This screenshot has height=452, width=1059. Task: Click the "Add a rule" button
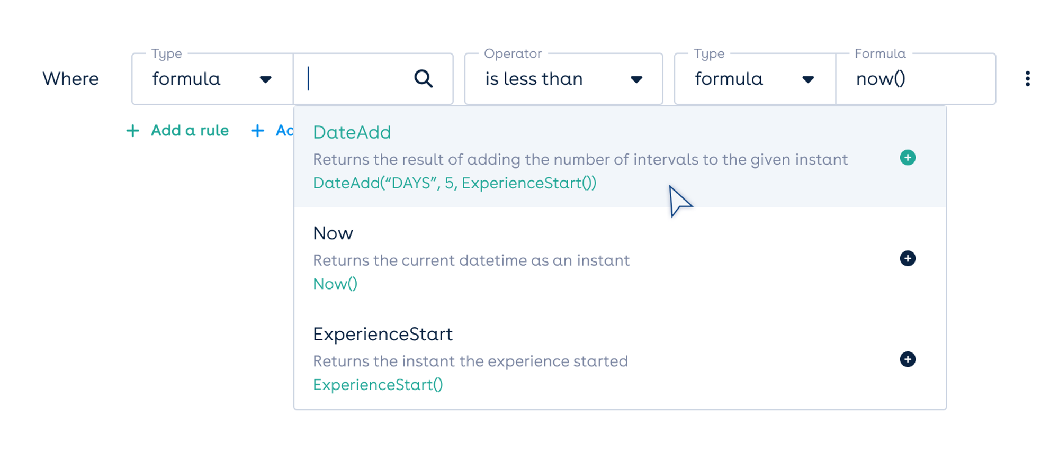pyautogui.click(x=178, y=131)
